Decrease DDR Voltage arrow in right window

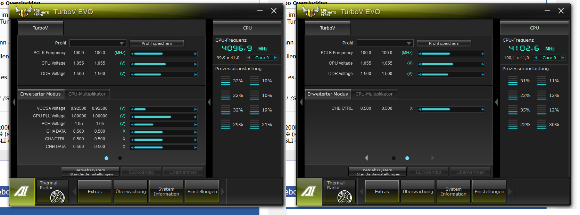(x=420, y=75)
